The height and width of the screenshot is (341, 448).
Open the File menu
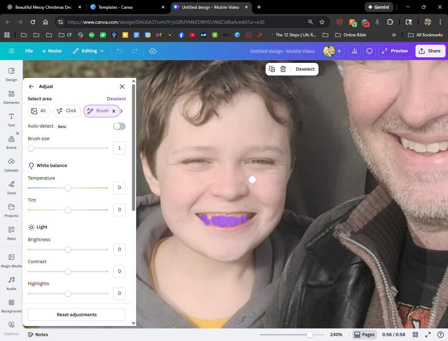29,51
